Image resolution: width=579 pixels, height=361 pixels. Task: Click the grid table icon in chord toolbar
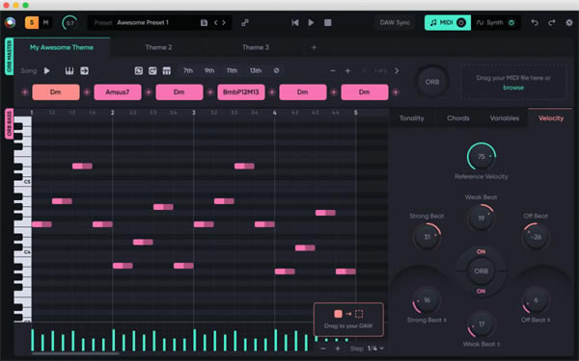167,70
